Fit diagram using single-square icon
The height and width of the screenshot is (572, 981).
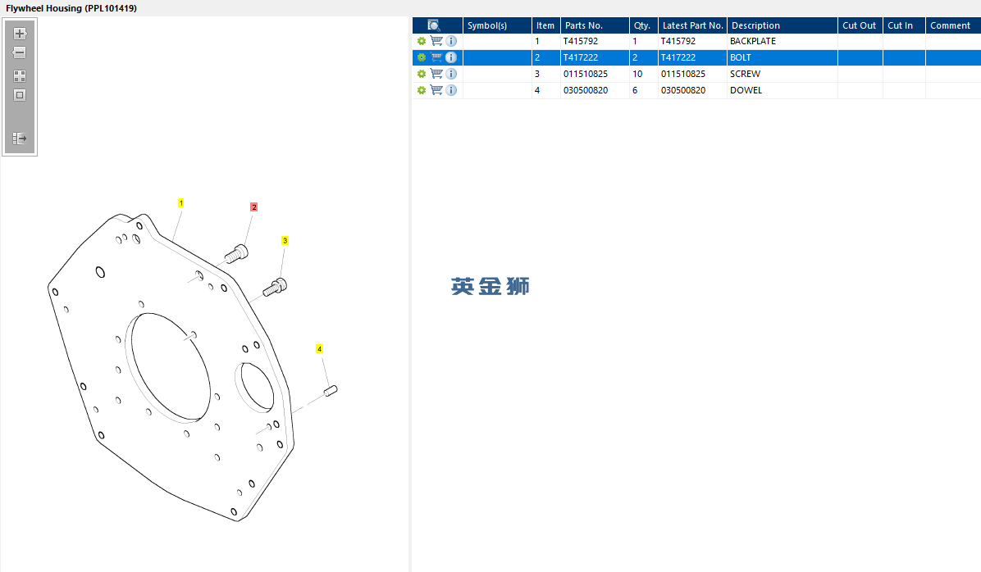20,96
